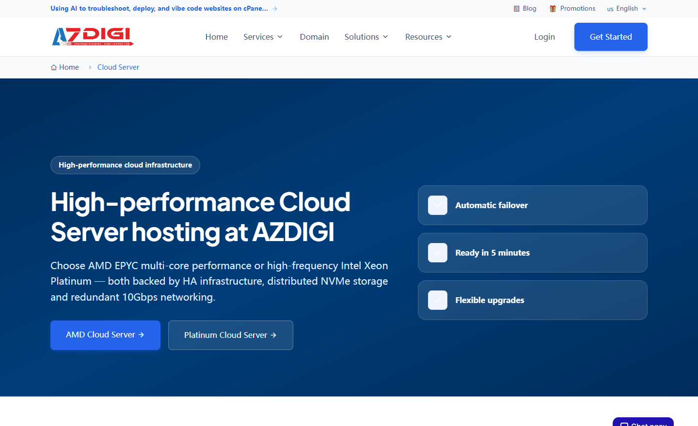This screenshot has width=698, height=426.
Task: Click the arrow icon after the announcement
Action: tap(275, 9)
